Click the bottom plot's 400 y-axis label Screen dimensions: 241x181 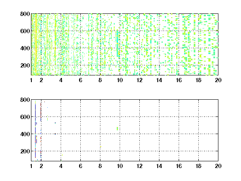25,134
